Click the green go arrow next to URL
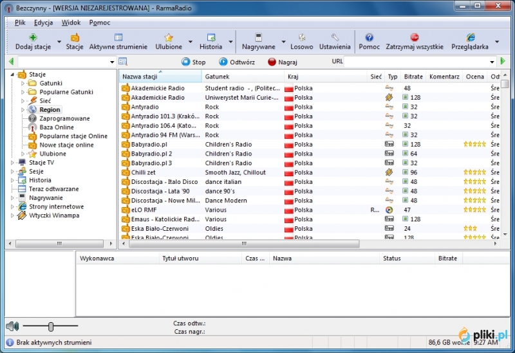The image size is (515, 353). point(503,61)
